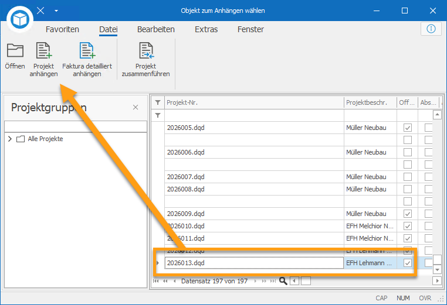Click the Datensatz 197 von 197 label

[x=214, y=281]
